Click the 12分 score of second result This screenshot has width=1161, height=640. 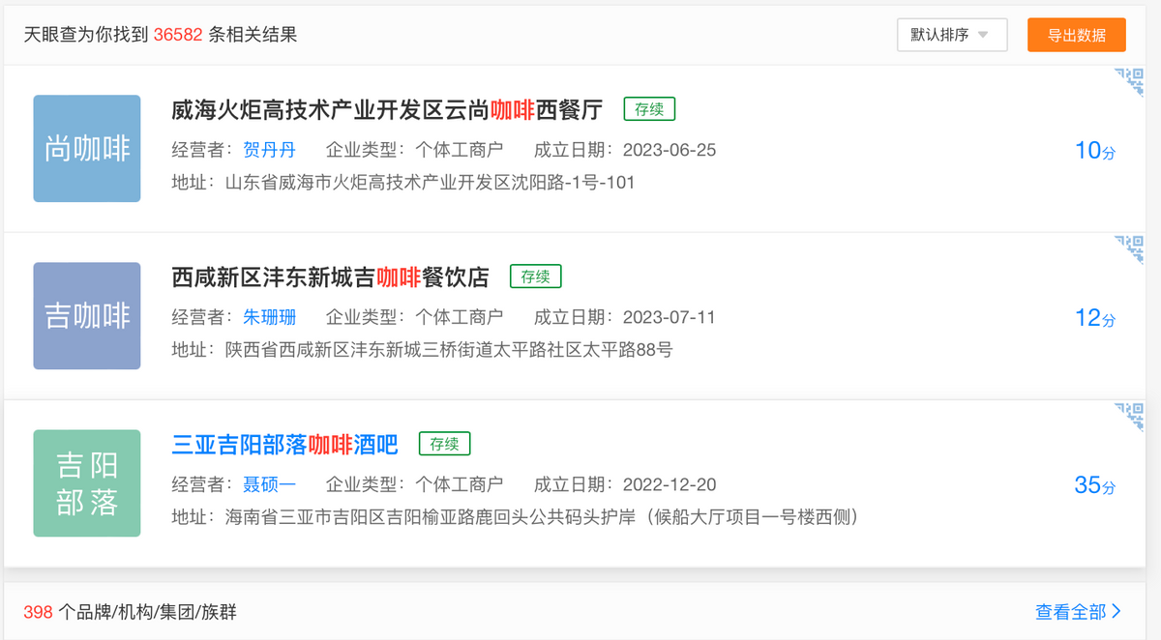tap(1095, 318)
